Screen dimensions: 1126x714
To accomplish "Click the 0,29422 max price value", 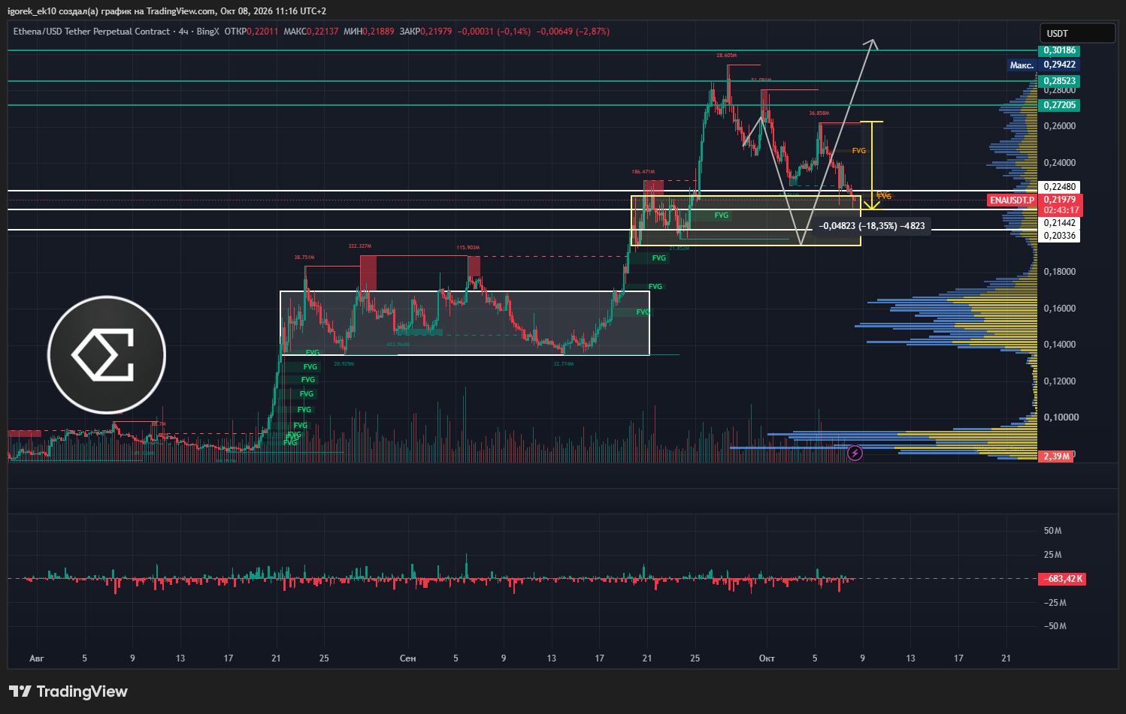I will coord(1059,65).
